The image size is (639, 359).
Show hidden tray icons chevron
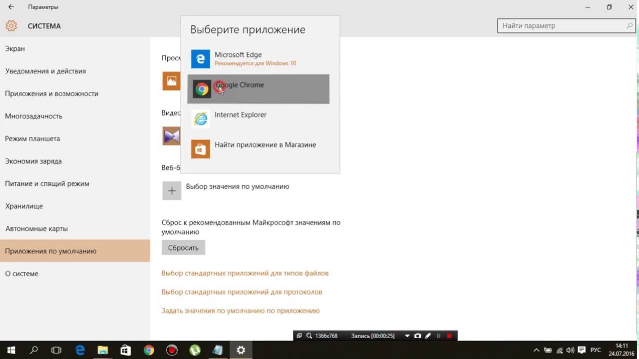tap(537, 350)
